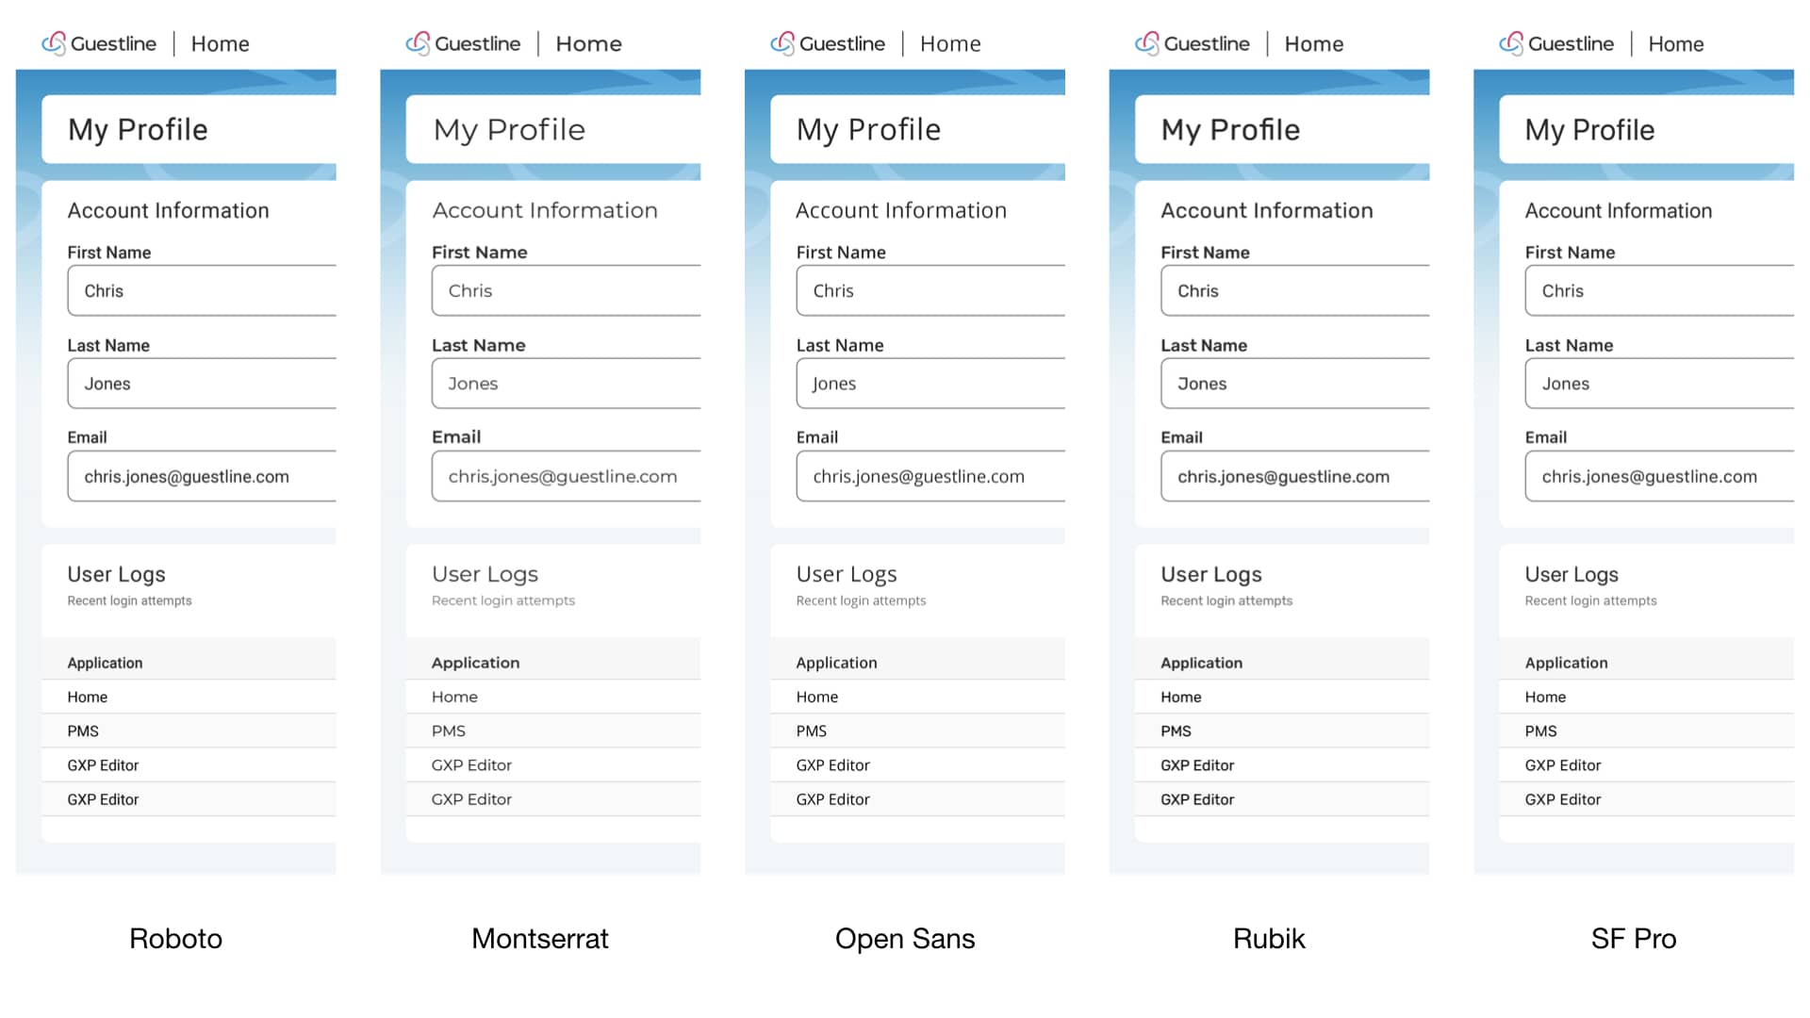Click Account Information heading in SF Pro mockup
The height and width of the screenshot is (1018, 1810).
point(1619,210)
